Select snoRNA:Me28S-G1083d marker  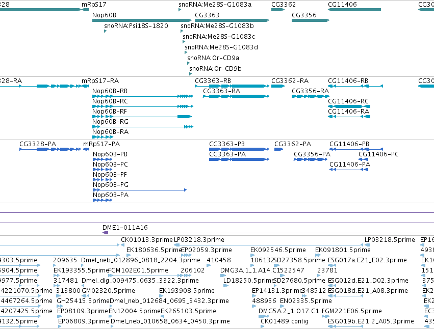(186, 52)
